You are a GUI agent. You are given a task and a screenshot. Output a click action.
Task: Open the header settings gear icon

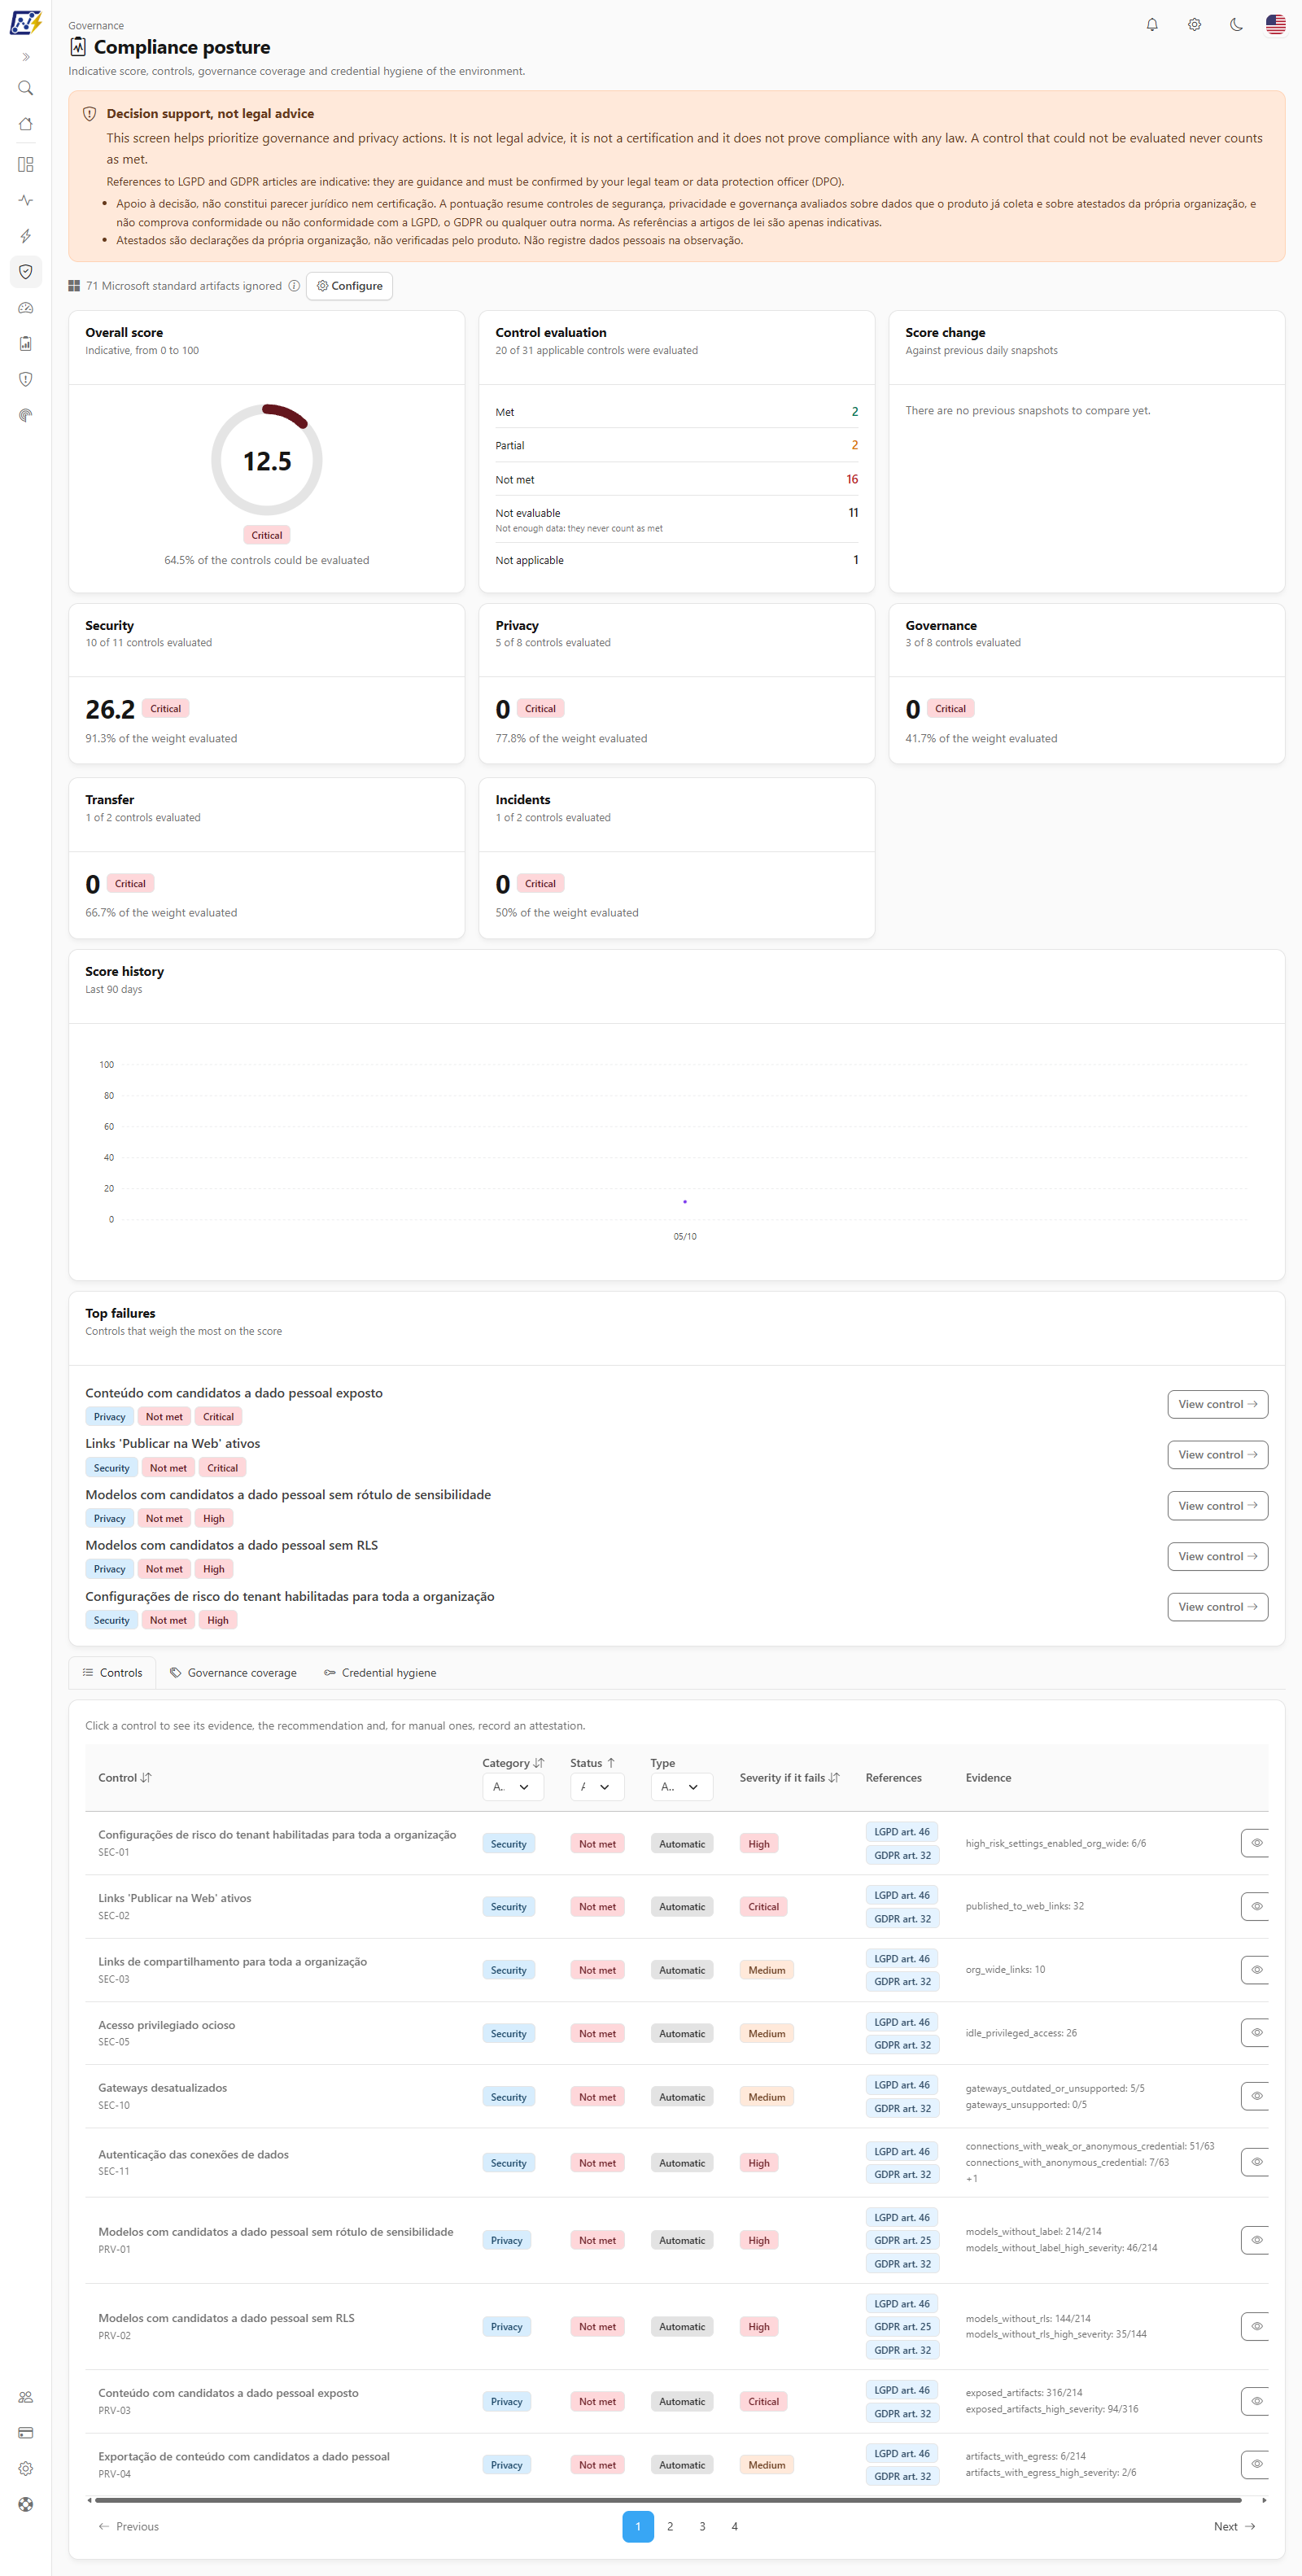tap(1194, 25)
